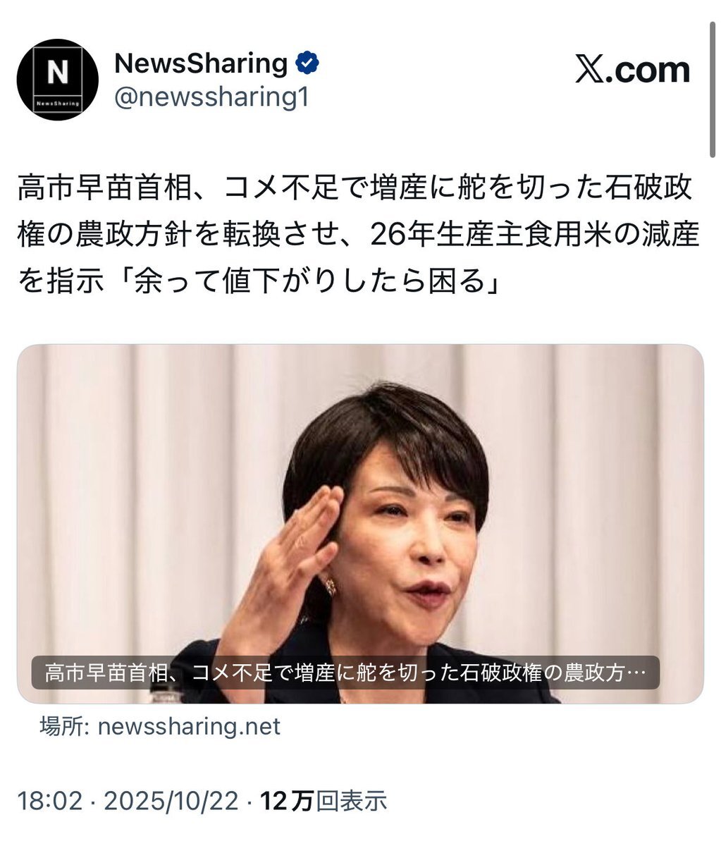Open the newssharing.net source link

(188, 726)
